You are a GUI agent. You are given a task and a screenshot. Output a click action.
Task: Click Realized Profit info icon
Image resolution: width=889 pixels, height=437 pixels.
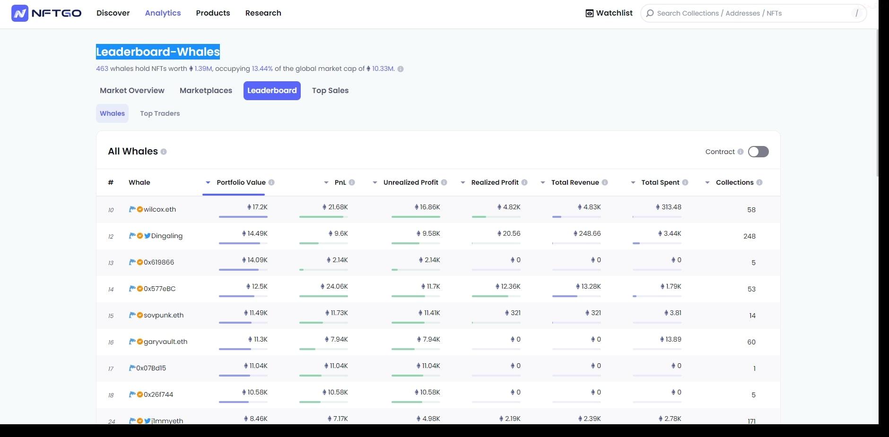524,182
